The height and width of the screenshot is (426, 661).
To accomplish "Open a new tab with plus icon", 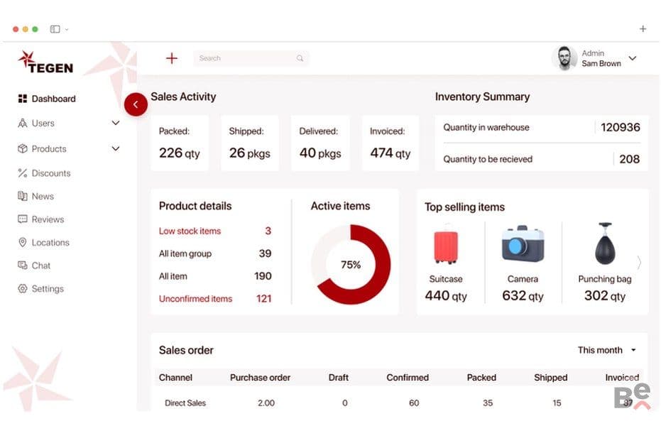I will pos(643,28).
